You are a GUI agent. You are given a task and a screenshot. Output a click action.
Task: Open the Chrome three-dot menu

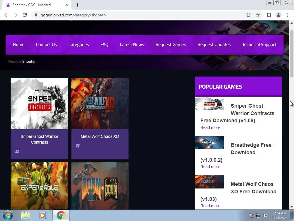coord(288,15)
